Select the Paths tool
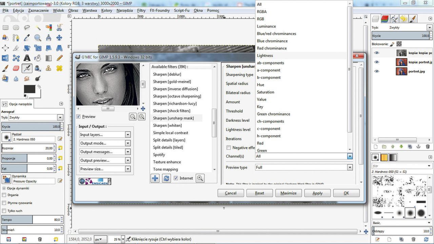This screenshot has width=434, height=244. click(x=16, y=38)
